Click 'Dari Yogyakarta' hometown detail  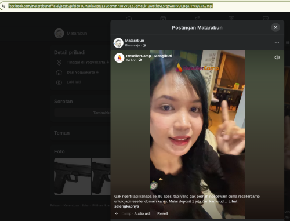(81, 73)
